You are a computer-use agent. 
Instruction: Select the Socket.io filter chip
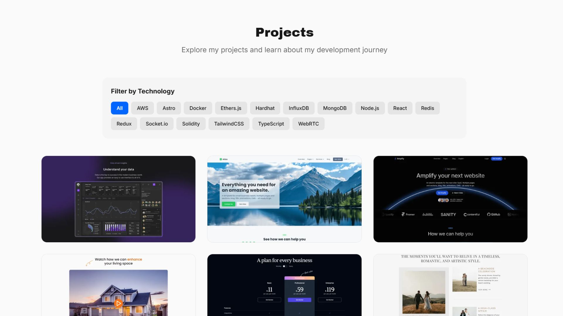[x=157, y=124]
